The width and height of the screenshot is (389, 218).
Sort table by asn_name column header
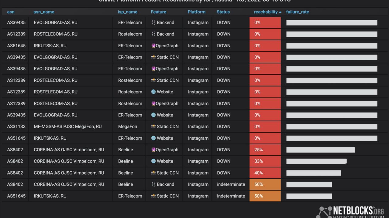tap(44, 12)
